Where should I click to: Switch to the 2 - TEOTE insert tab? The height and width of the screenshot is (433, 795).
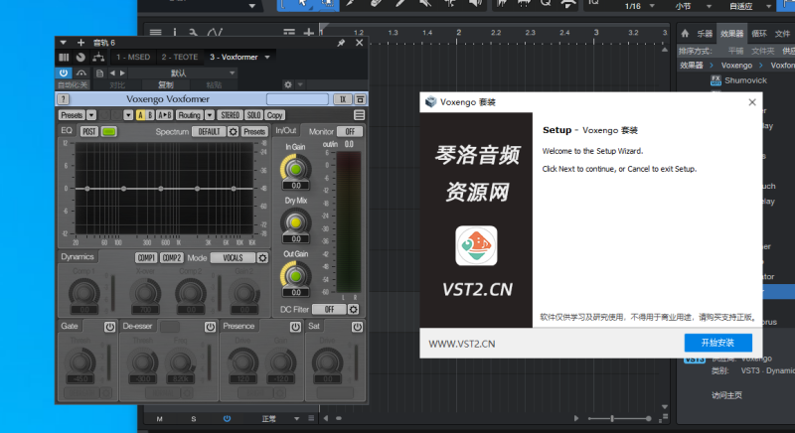(180, 58)
